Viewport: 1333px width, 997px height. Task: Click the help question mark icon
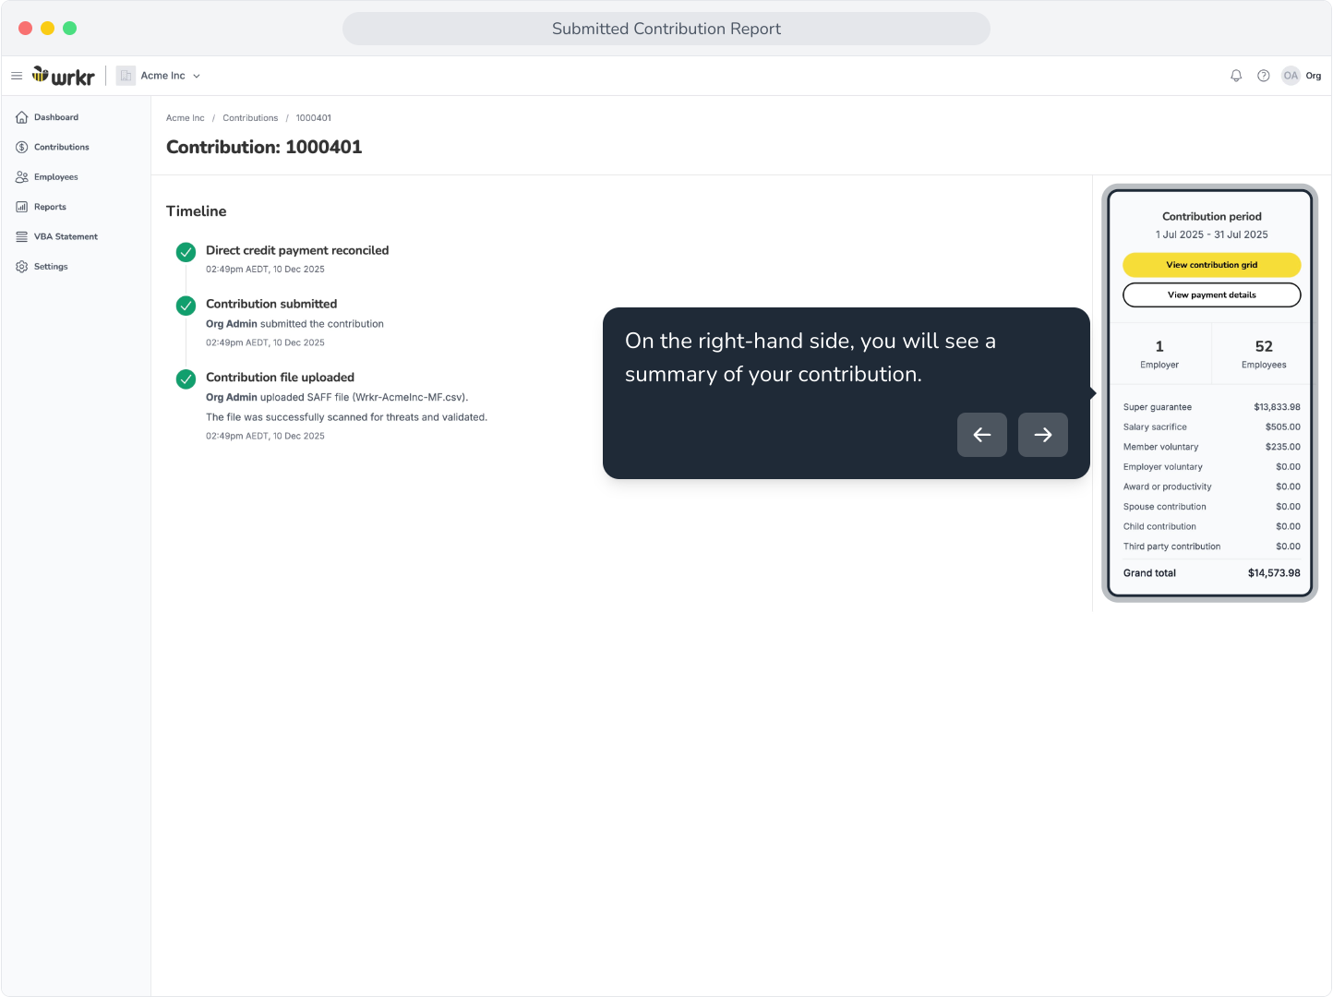click(x=1264, y=76)
